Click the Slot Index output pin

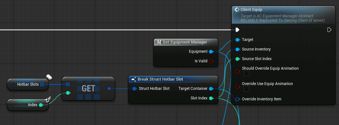pyautogui.click(x=211, y=98)
